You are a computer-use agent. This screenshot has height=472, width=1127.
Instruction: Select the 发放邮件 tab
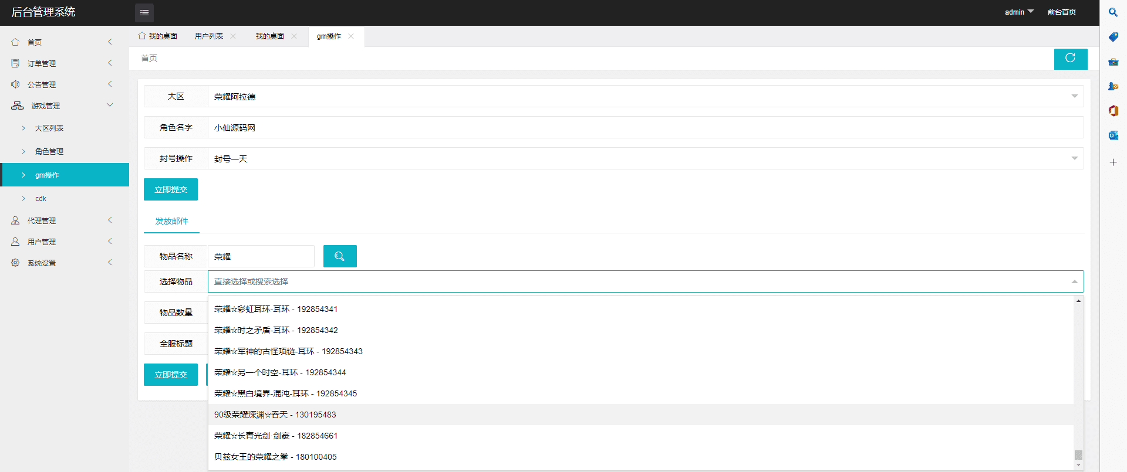[171, 221]
